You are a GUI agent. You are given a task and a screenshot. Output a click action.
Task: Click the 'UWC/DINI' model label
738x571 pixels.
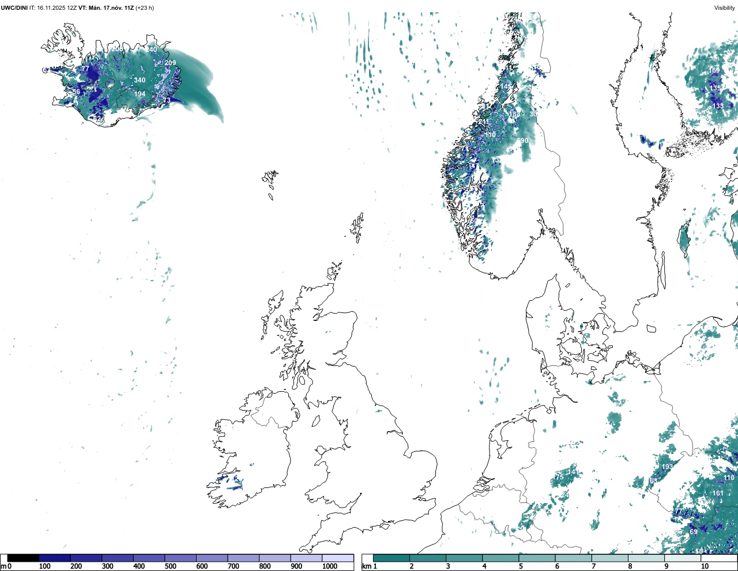14,7
